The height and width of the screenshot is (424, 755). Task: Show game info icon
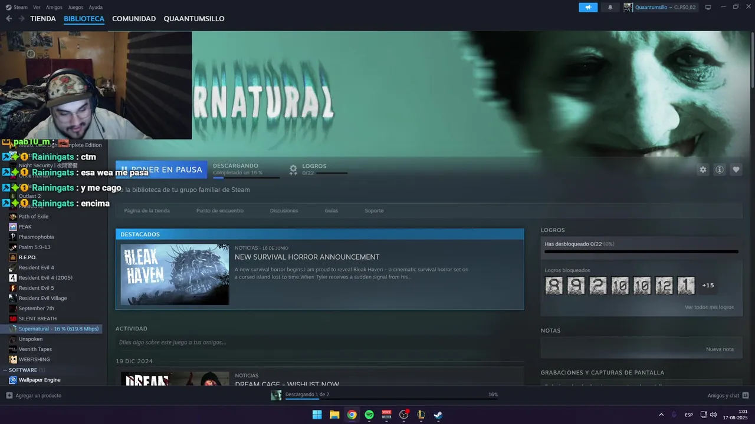(x=720, y=170)
